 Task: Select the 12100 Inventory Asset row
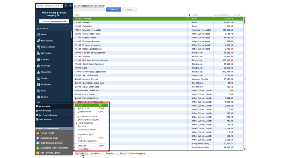pos(158,38)
